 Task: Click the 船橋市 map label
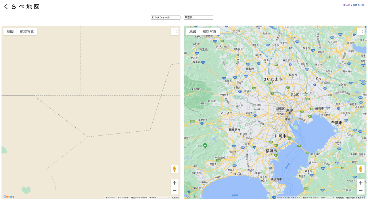[x=319, y=108]
